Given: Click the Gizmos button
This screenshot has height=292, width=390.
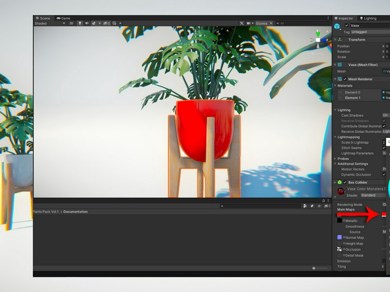Looking at the screenshot, I should pos(261,23).
